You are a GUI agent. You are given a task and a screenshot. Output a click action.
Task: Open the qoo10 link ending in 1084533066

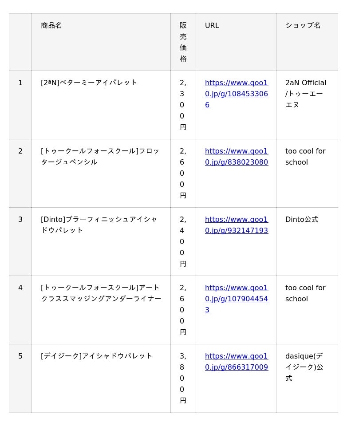point(236,94)
